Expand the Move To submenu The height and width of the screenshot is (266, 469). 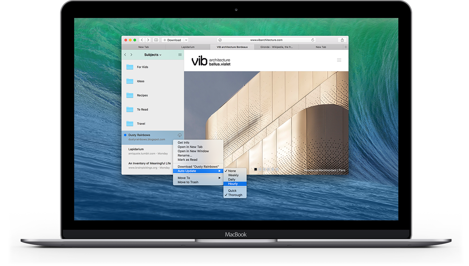tap(184, 178)
